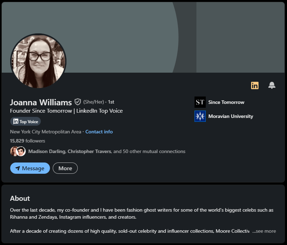Open the Since Tomorrow company link
Image resolution: width=287 pixels, height=245 pixels.
[226, 102]
